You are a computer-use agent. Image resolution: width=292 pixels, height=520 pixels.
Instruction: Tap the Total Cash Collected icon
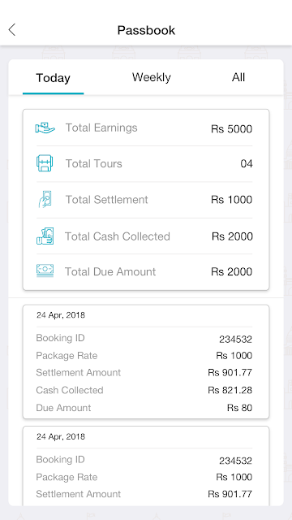45,236
